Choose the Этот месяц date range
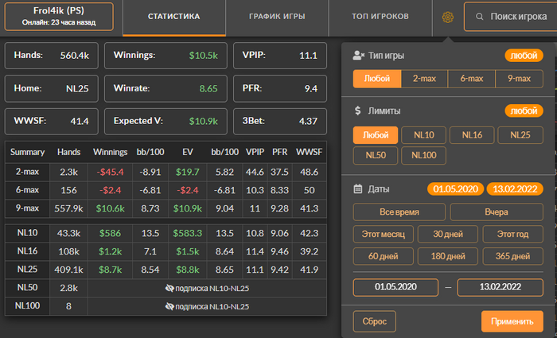 coord(384,235)
